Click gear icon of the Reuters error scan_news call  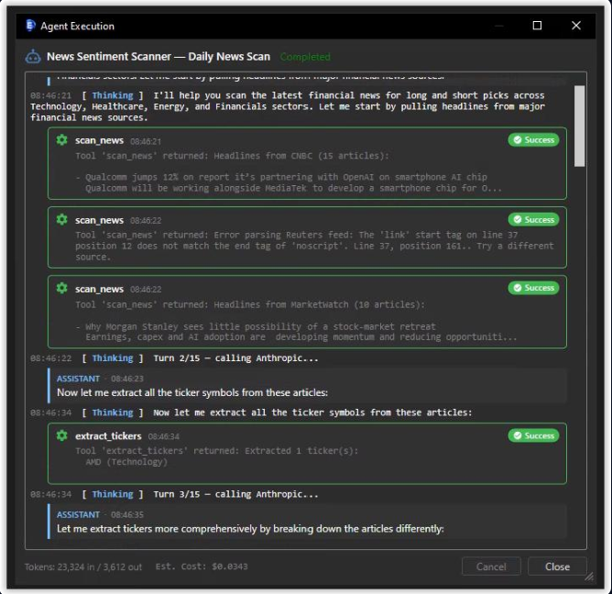point(61,219)
